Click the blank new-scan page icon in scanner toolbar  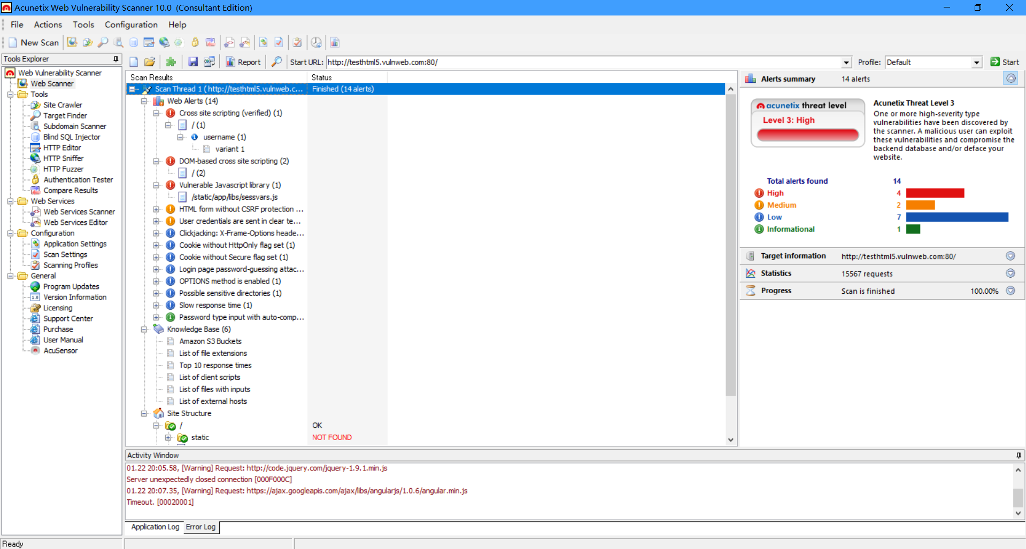click(x=134, y=62)
